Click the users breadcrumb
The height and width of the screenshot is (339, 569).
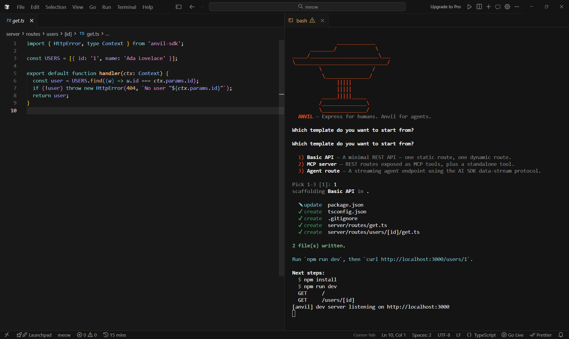pos(52,34)
